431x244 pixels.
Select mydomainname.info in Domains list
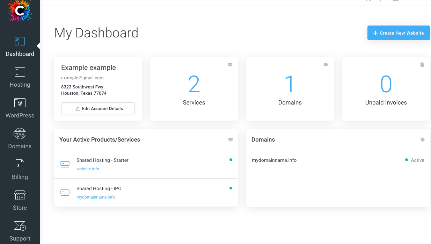coord(274,160)
